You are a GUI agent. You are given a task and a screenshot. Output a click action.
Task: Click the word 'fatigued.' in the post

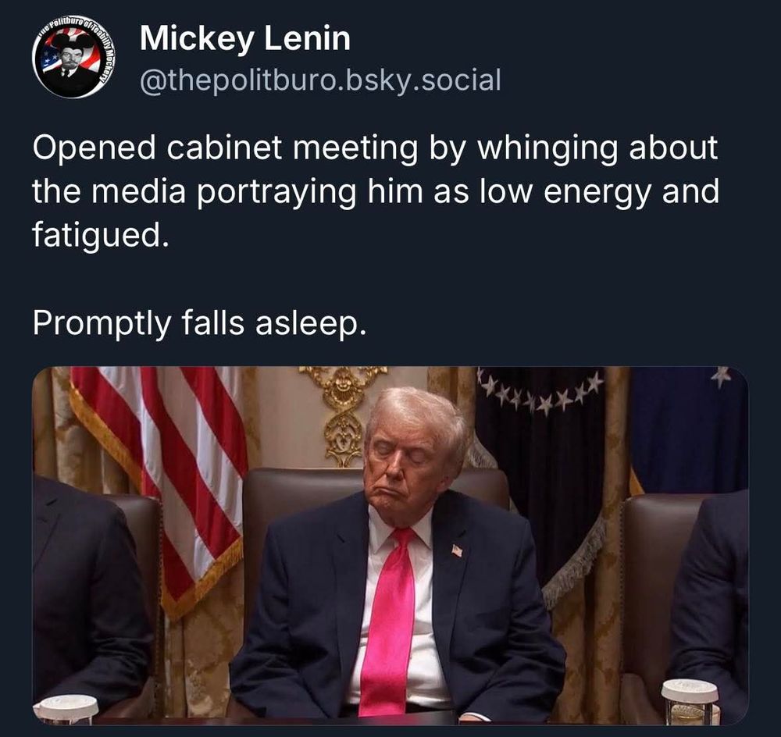[100, 236]
